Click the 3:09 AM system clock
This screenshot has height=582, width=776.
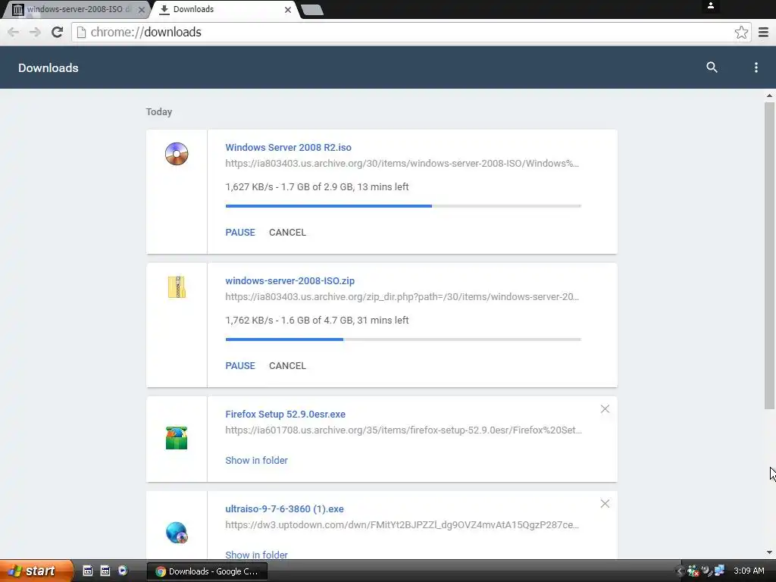point(748,571)
